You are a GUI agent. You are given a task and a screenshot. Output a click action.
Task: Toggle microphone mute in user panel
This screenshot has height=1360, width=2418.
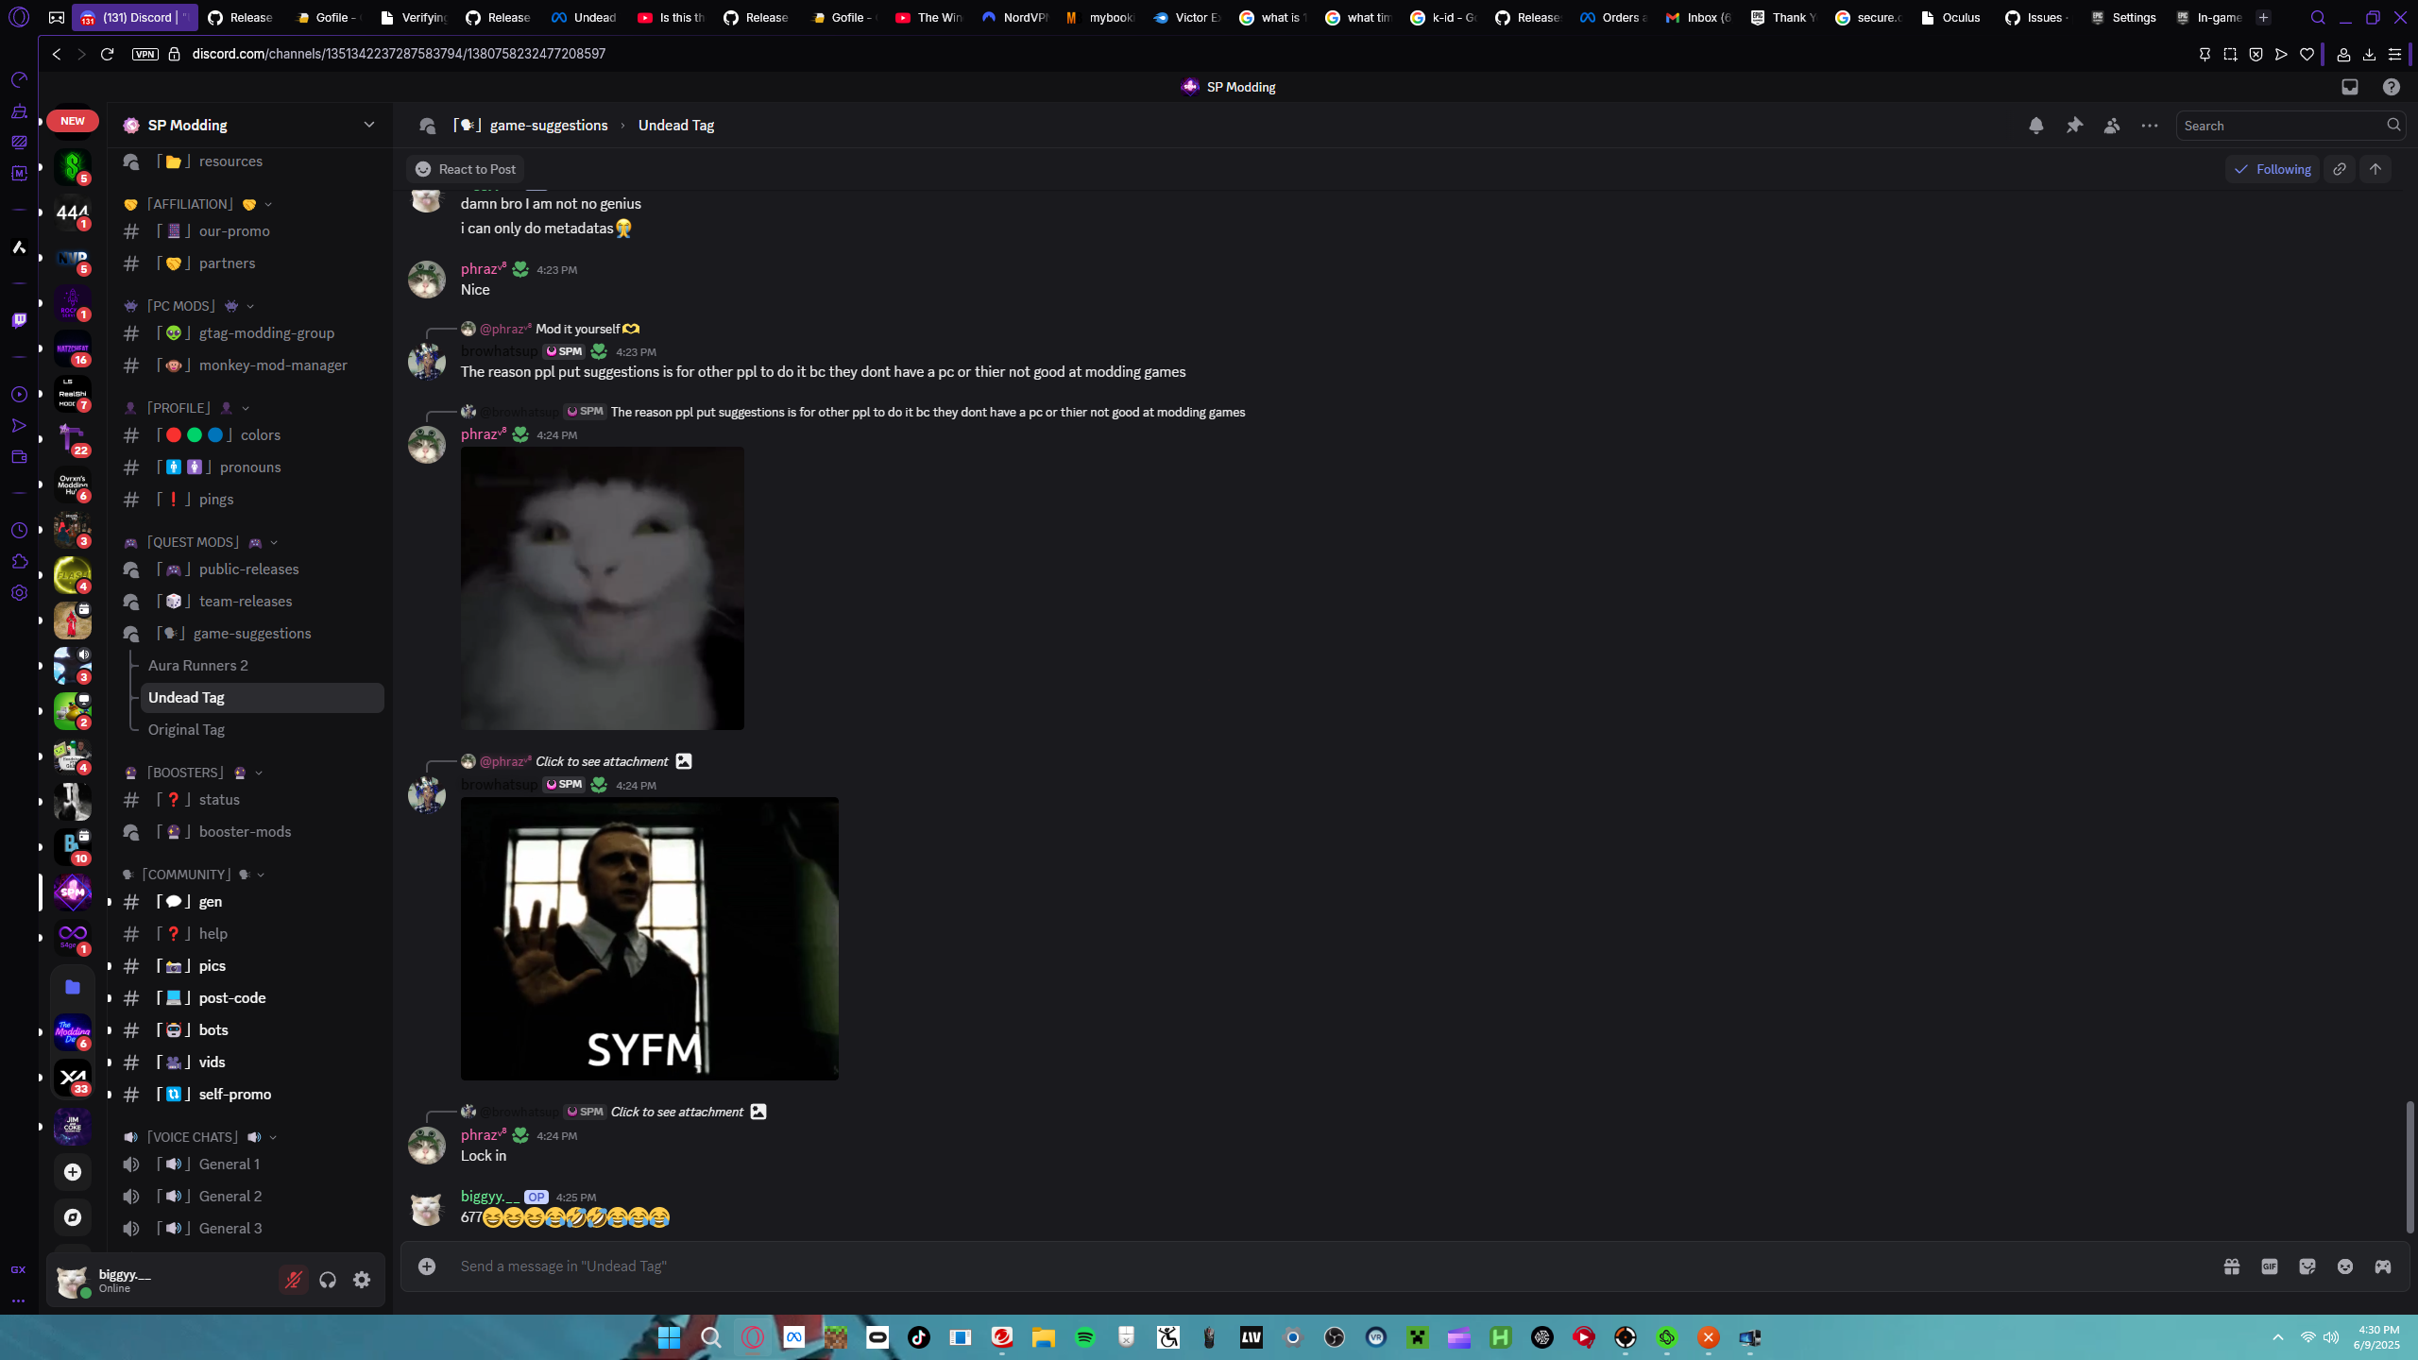[x=294, y=1280]
